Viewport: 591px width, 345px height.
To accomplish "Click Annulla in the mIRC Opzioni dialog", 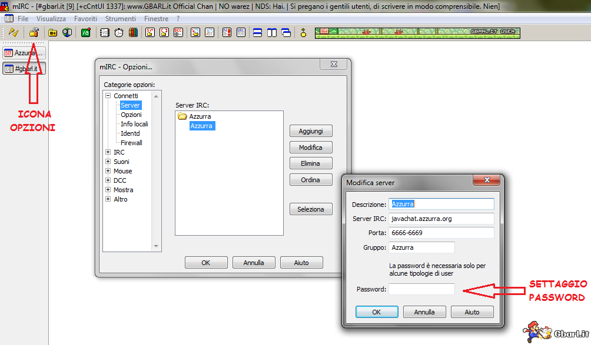I will click(x=254, y=263).
